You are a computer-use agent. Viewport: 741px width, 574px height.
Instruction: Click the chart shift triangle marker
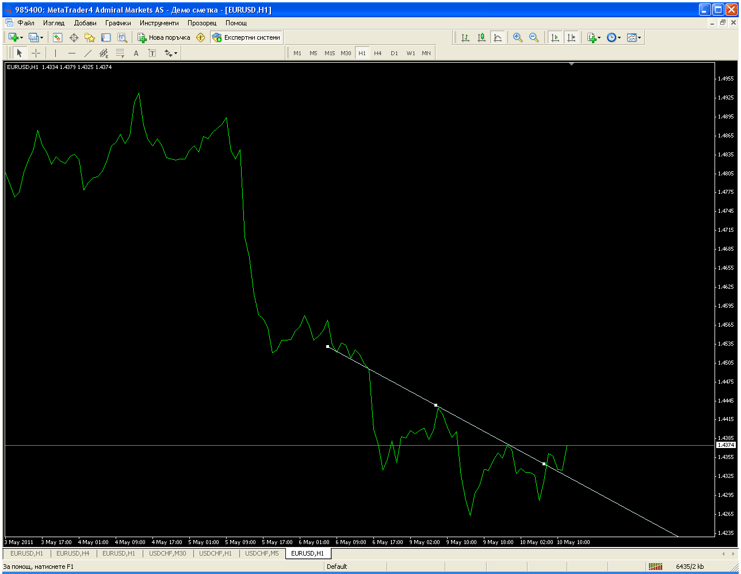coord(571,64)
